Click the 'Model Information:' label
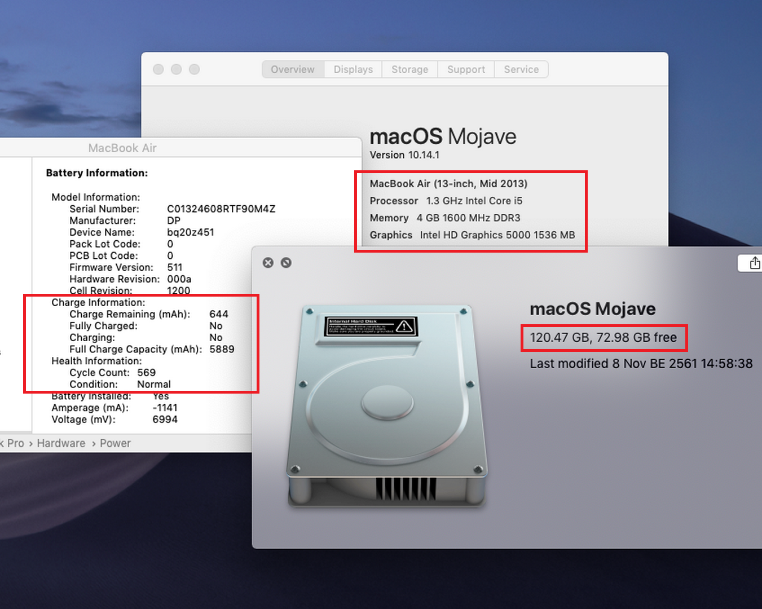This screenshot has width=762, height=609. point(96,197)
